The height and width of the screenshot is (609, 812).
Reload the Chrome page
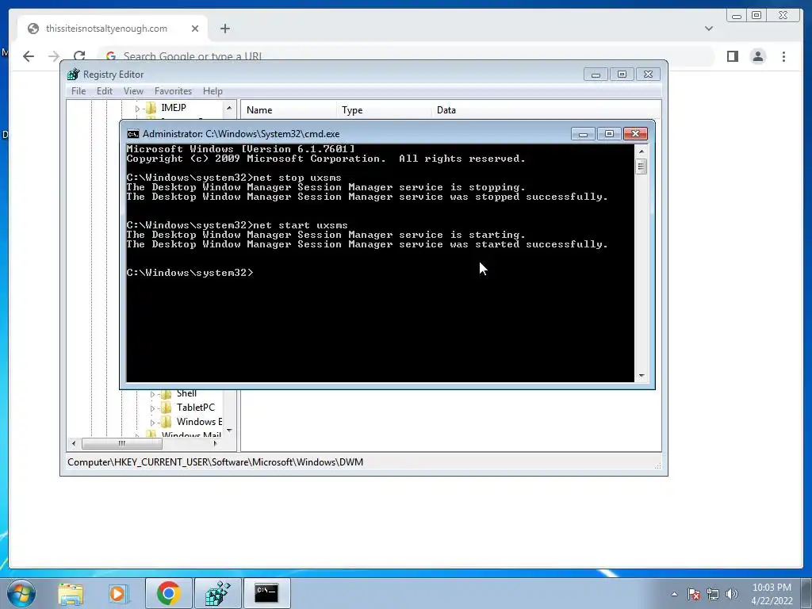point(79,56)
